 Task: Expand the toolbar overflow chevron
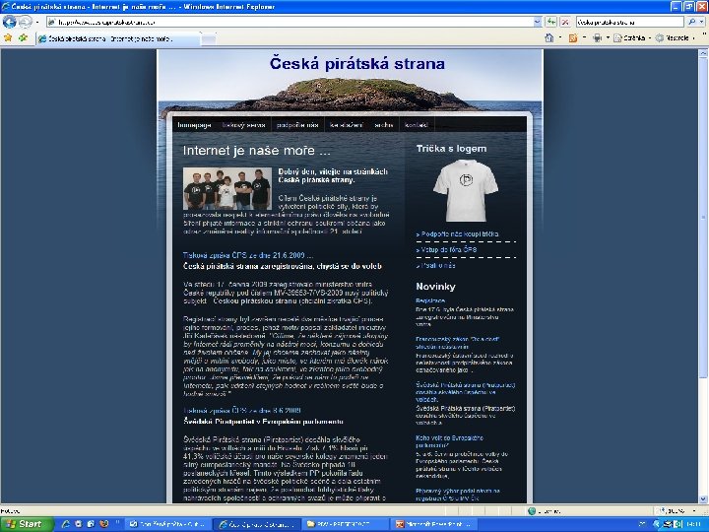coord(704,35)
